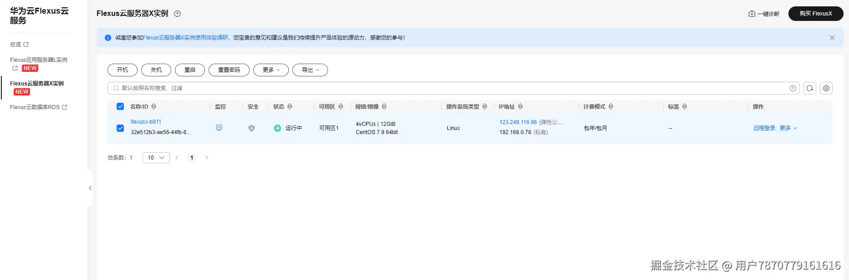This screenshot has height=280, width=849.
Task: Collapse the left sidebar panel
Action: (x=90, y=188)
